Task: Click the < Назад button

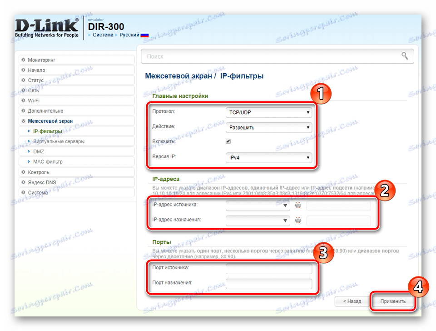Action: [x=352, y=301]
